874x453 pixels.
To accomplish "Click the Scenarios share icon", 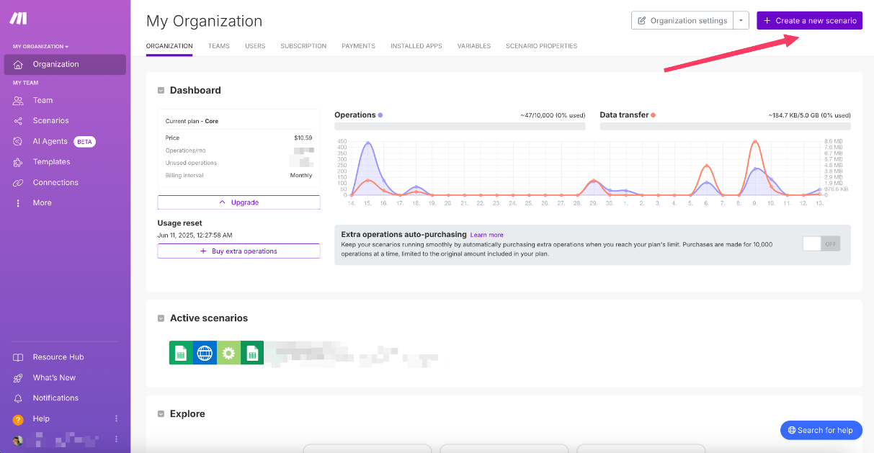I will (x=18, y=121).
